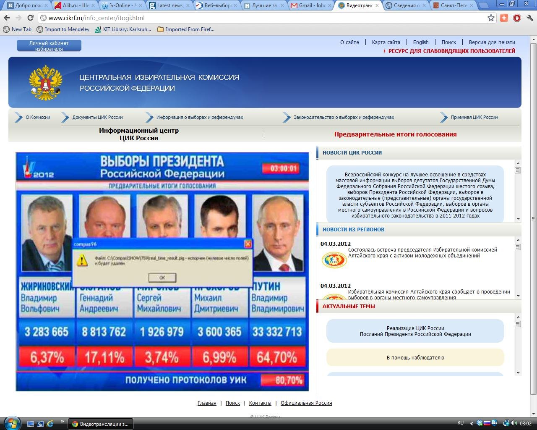Launch Internet Explorer from quick launch

tap(50, 424)
